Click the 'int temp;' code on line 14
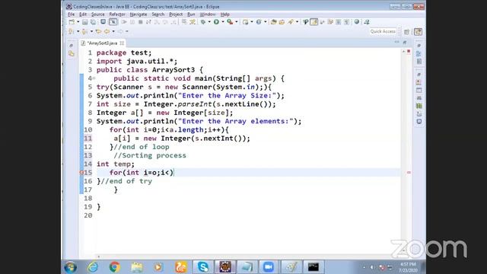The height and width of the screenshot is (274, 487). tap(116, 164)
